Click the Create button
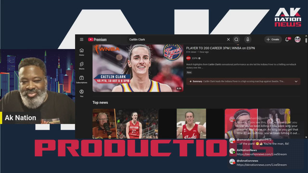This screenshot has width=308, height=173. tap(273, 39)
